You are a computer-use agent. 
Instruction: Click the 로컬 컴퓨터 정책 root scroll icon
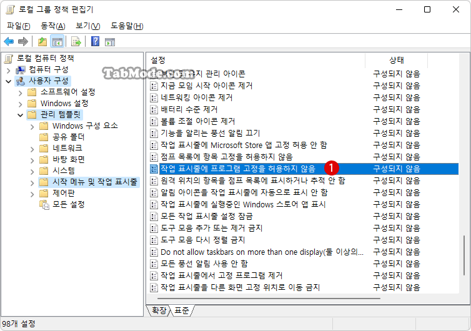click(9, 59)
